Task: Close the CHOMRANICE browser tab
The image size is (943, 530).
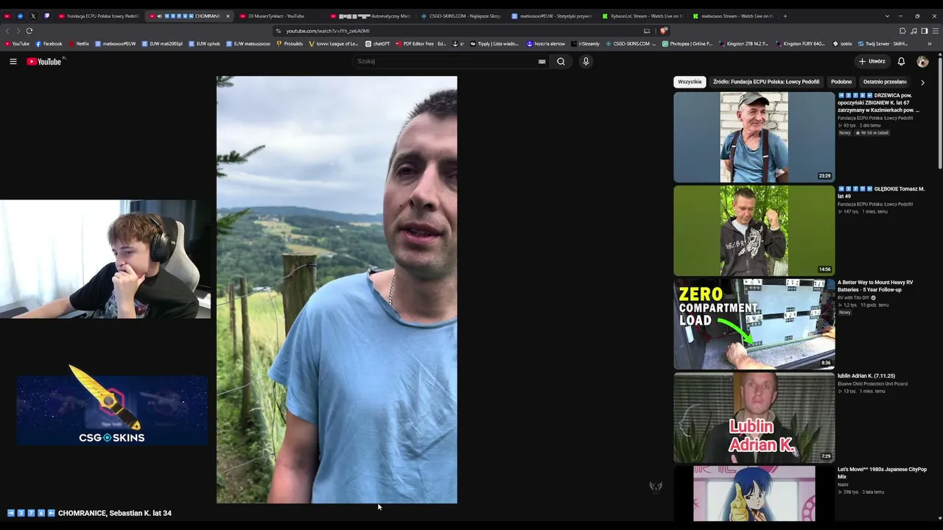Action: [228, 16]
